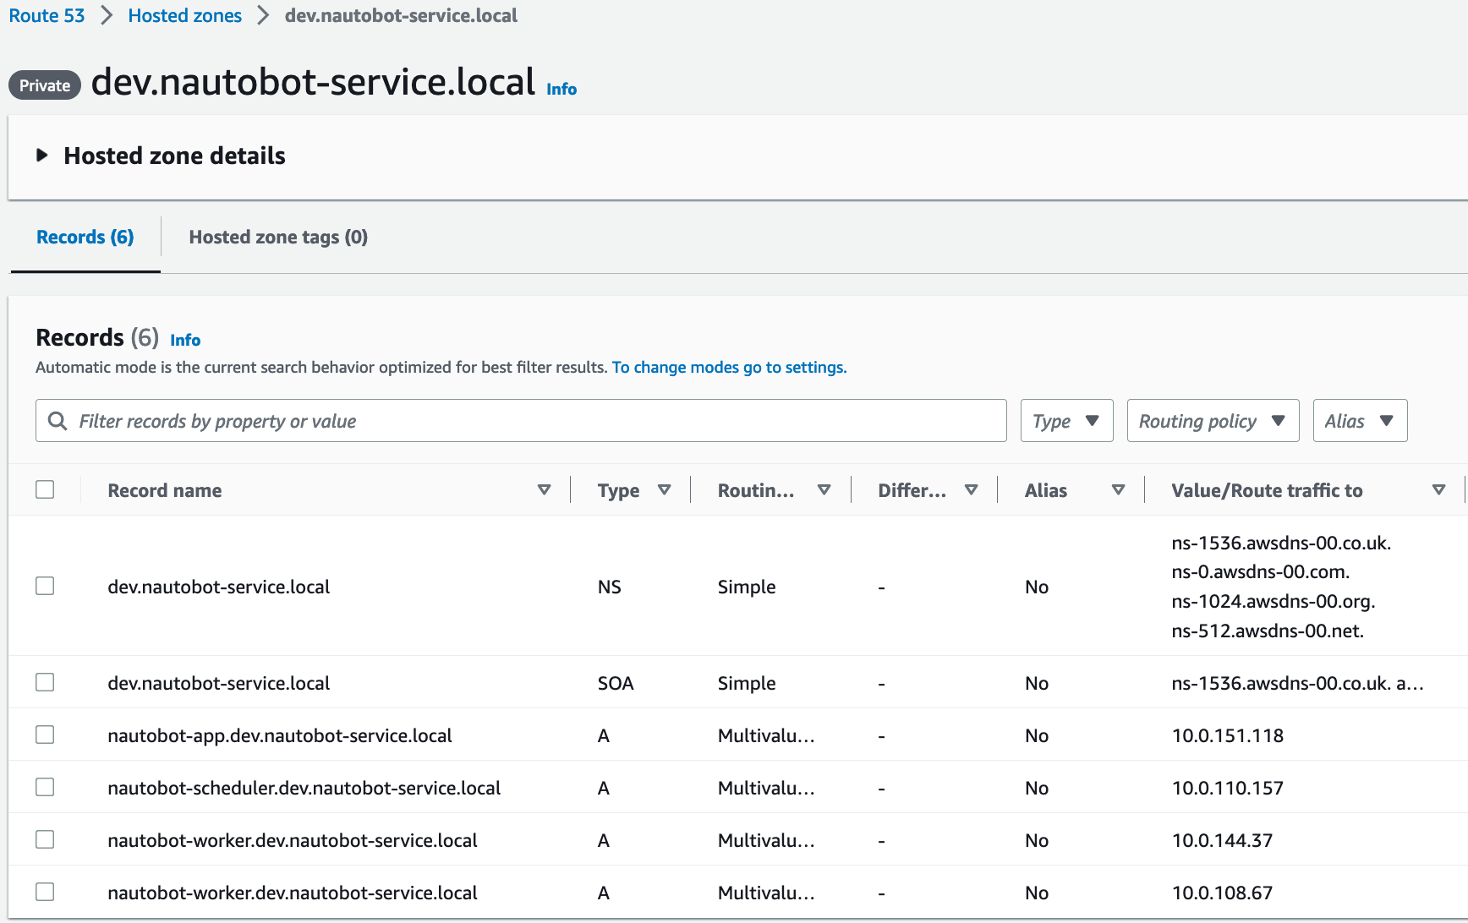Viewport: 1468px width, 923px height.
Task: Sort by Alias column arrow
Action: 1118,490
